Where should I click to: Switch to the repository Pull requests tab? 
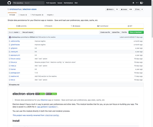[37, 15]
